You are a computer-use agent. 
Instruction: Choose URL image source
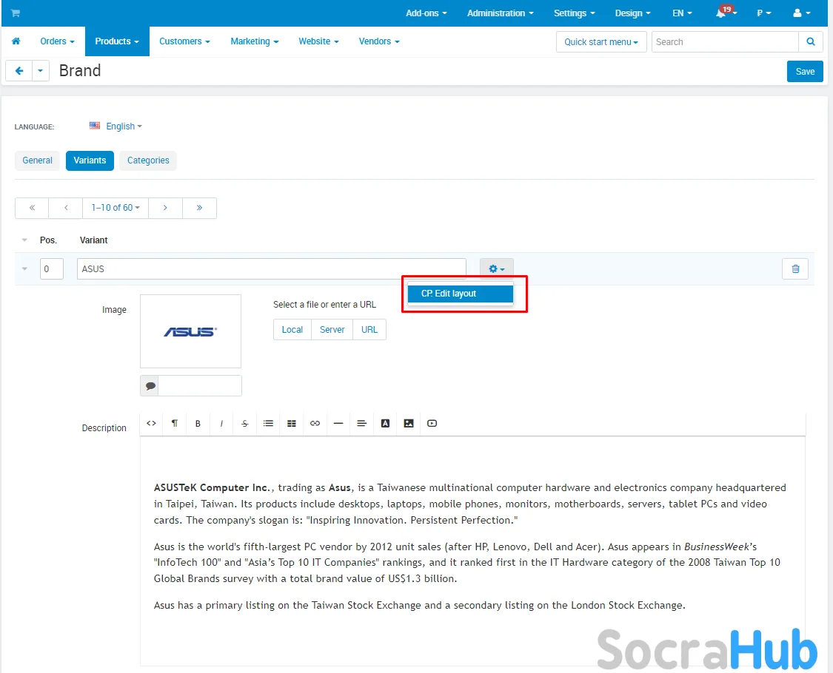pyautogui.click(x=369, y=330)
